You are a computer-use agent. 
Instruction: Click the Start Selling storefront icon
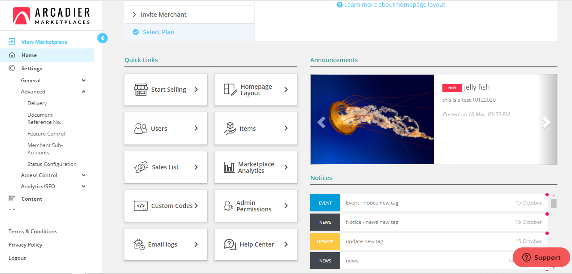pos(141,90)
